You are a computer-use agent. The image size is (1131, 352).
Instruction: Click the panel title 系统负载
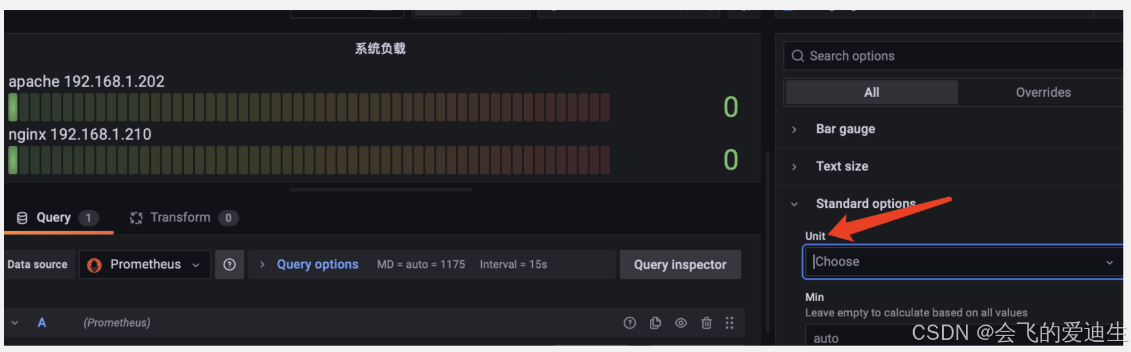point(380,48)
